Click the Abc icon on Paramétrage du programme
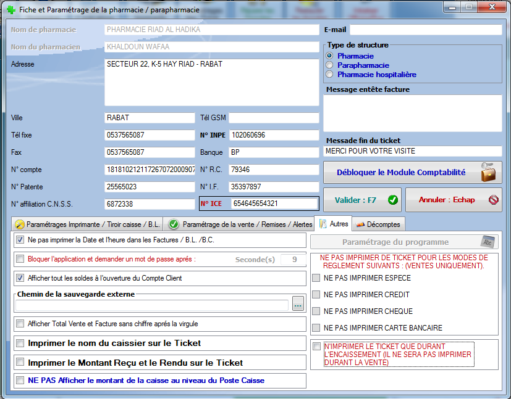 pyautogui.click(x=488, y=242)
